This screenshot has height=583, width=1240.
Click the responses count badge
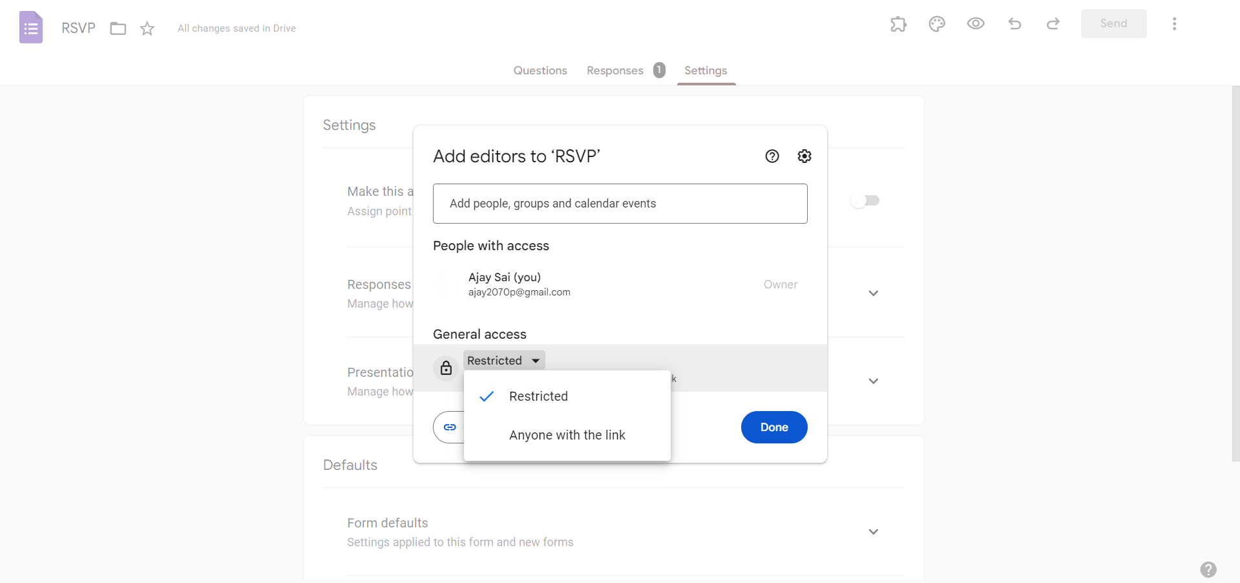coord(659,70)
